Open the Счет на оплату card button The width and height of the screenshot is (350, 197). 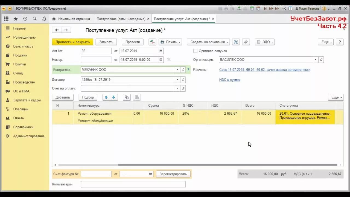pos(183,88)
